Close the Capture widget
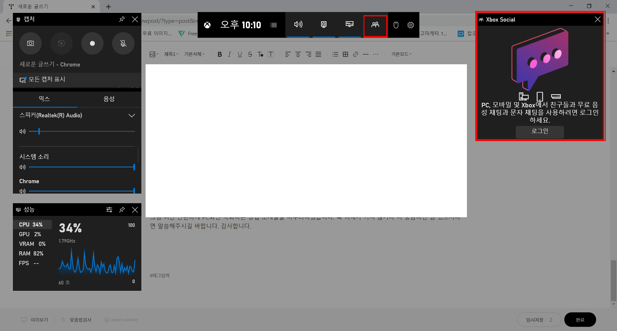Screen dimensions: 617x331 coord(135,19)
